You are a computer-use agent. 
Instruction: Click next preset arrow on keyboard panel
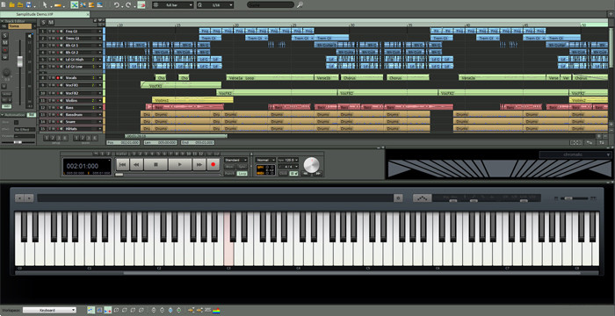(x=29, y=198)
